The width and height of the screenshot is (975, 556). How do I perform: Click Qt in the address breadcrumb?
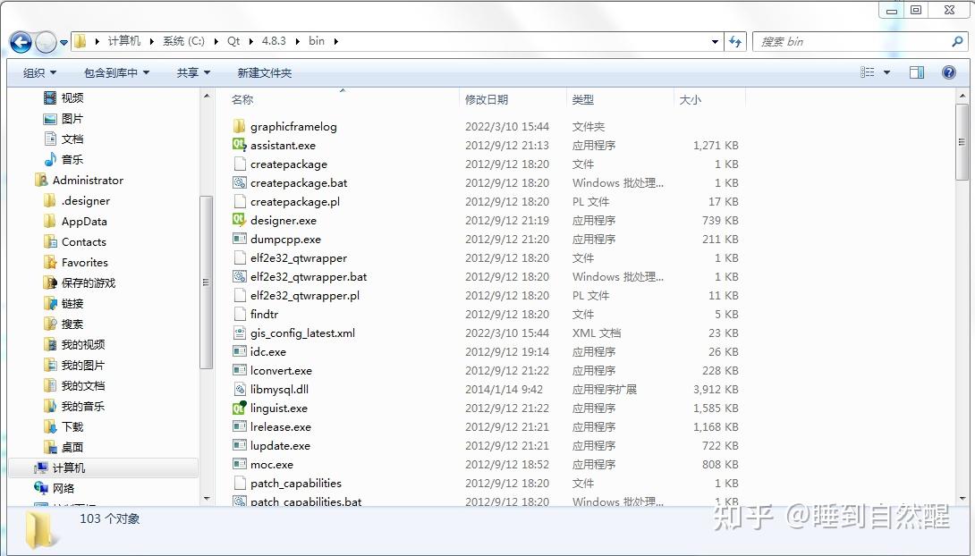tap(233, 41)
